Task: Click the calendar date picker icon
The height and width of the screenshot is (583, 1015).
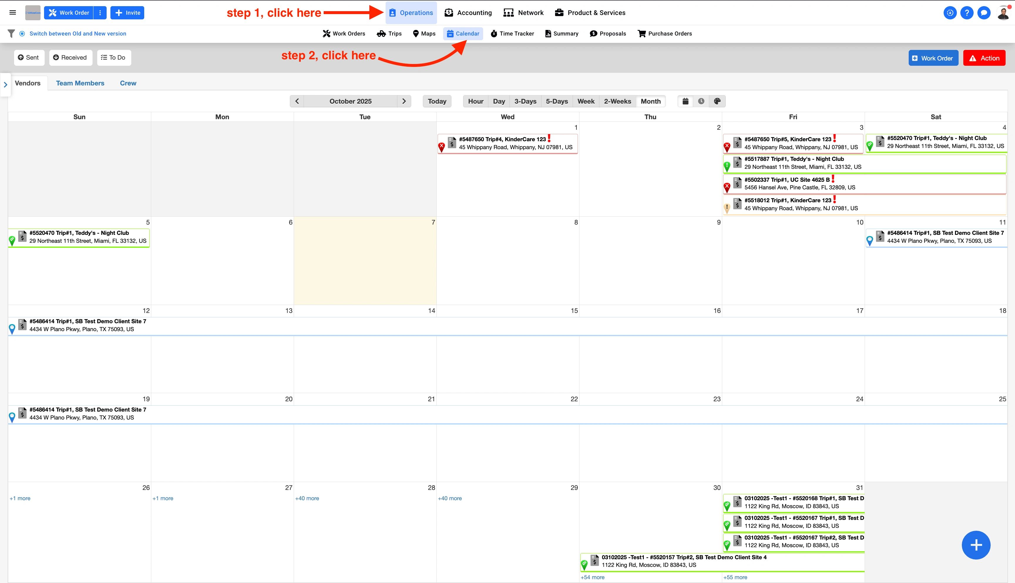Action: 685,101
